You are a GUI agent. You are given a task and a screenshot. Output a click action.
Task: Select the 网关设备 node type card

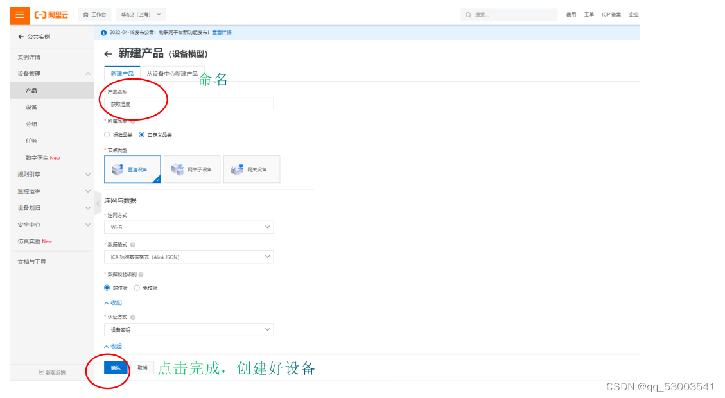coord(252,169)
